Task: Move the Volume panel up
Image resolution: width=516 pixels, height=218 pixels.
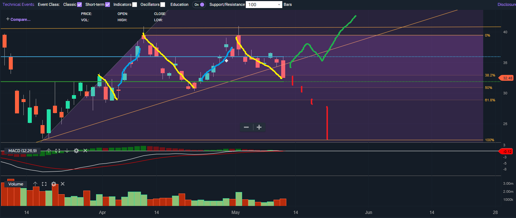Action: click(35, 184)
